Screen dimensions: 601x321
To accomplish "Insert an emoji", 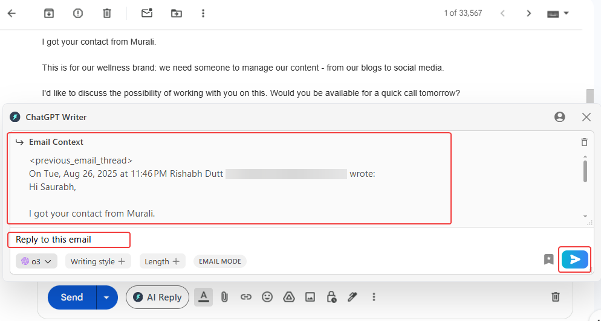I will [x=267, y=297].
